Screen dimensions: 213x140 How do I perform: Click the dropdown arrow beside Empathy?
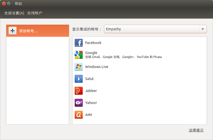tap(203, 29)
